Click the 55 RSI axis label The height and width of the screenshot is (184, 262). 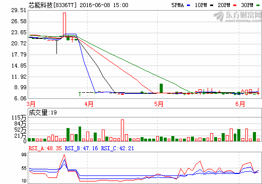pos(24,168)
